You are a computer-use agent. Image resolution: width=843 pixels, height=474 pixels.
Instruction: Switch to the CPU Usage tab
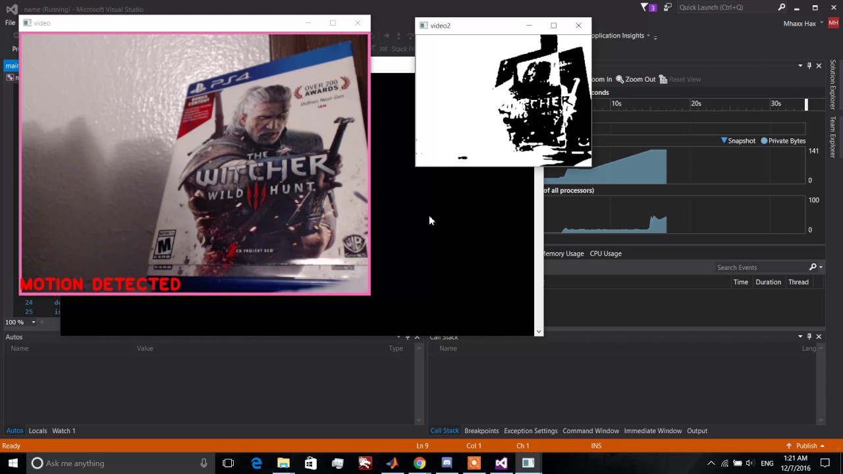pos(605,253)
